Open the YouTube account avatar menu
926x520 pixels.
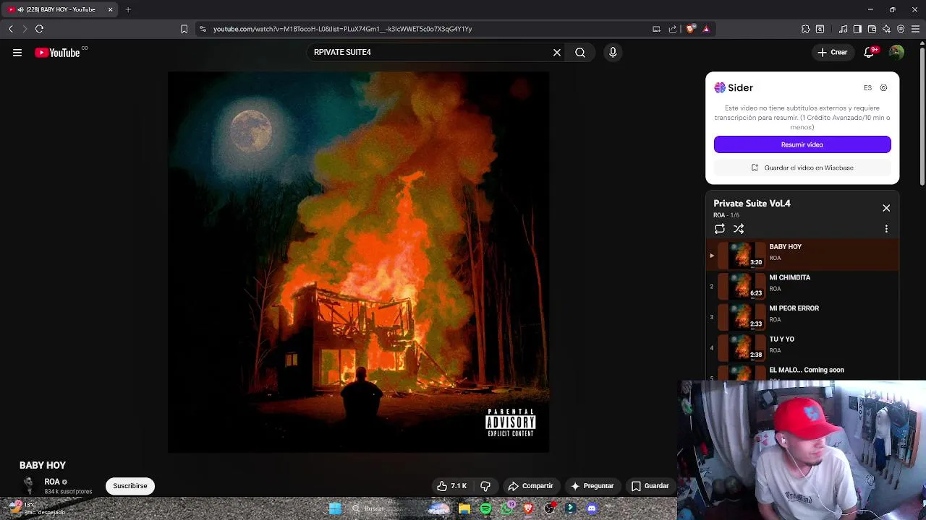click(x=896, y=52)
